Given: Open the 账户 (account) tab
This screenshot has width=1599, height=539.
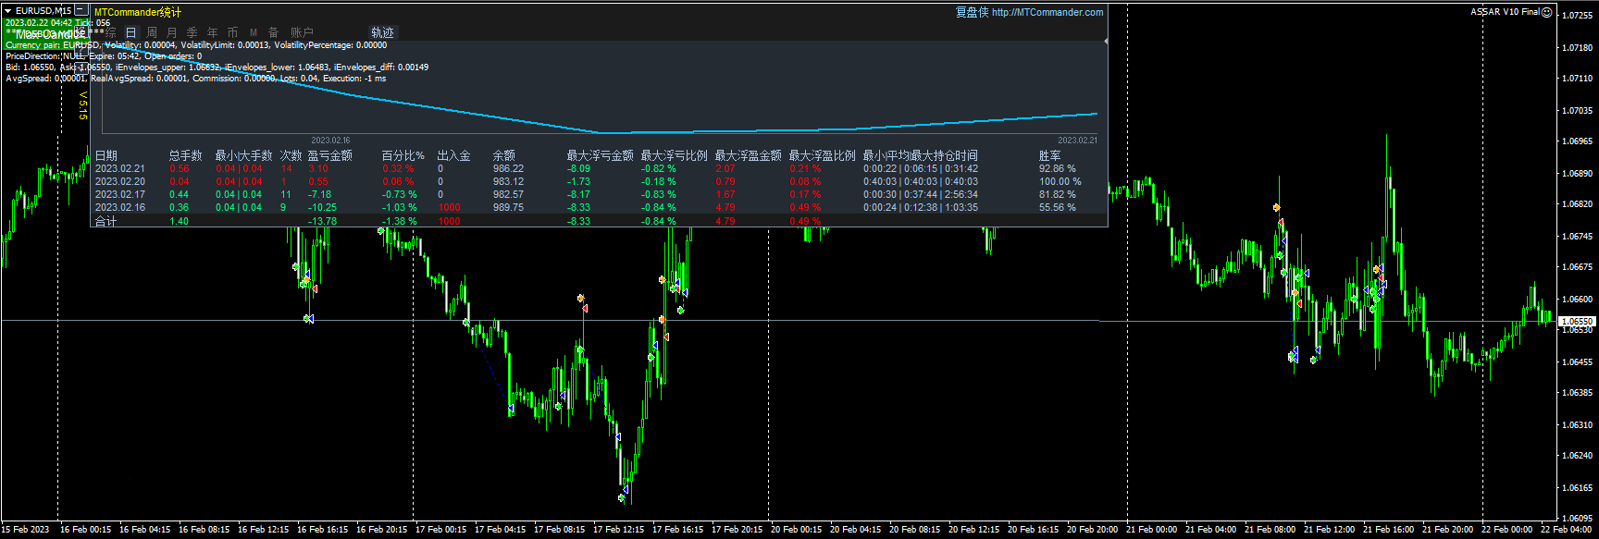Looking at the screenshot, I should [302, 32].
